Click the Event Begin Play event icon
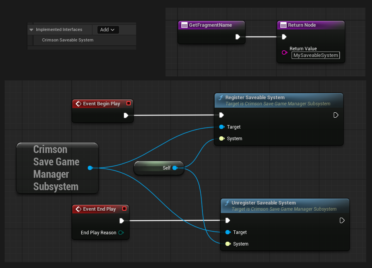 [78, 103]
